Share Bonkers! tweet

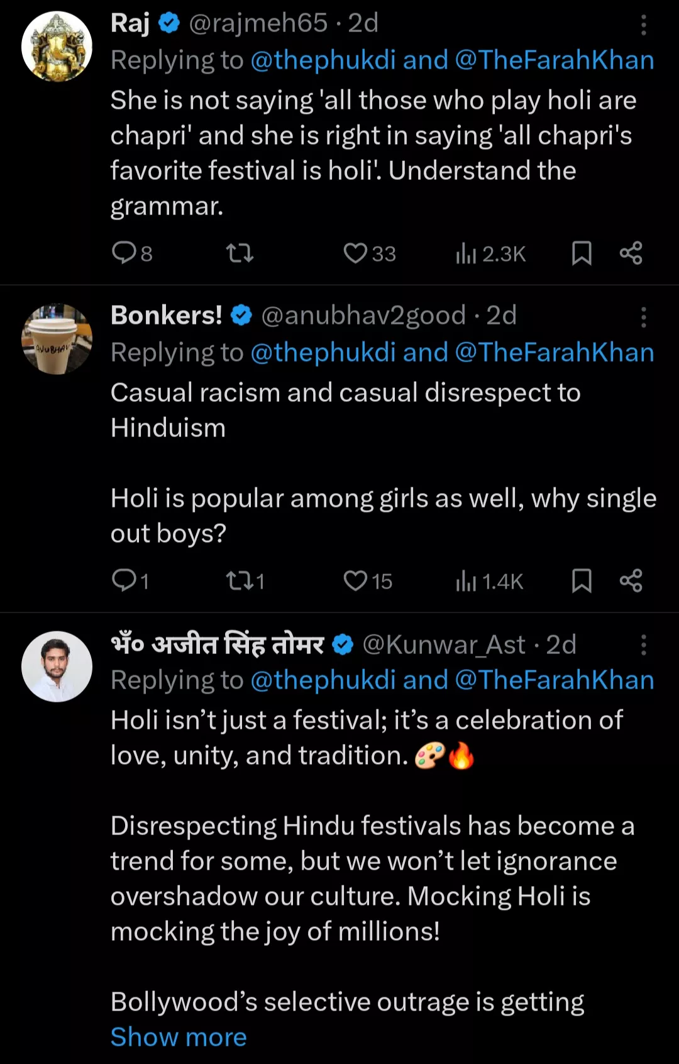pyautogui.click(x=631, y=580)
